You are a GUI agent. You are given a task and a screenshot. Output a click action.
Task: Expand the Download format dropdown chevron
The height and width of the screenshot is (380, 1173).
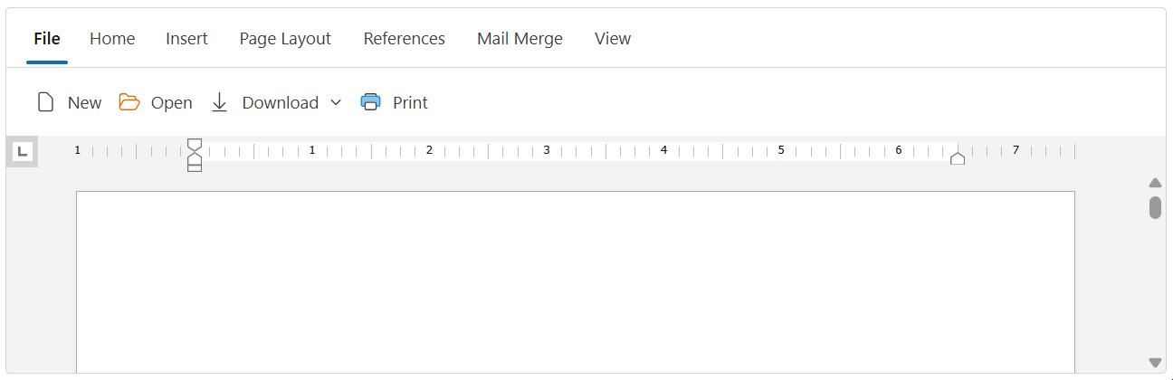336,102
